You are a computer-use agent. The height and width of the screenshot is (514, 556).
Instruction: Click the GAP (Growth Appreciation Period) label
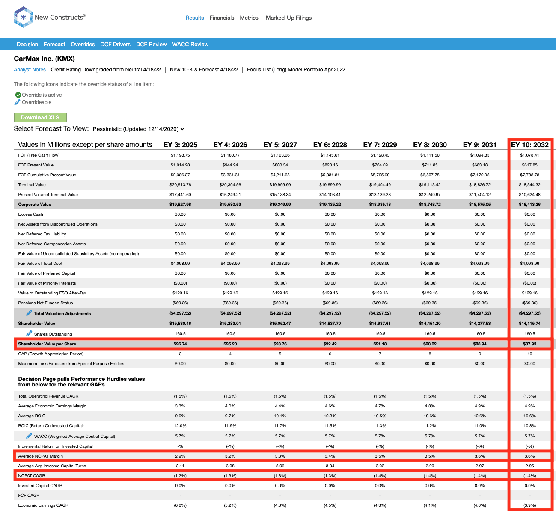51,354
